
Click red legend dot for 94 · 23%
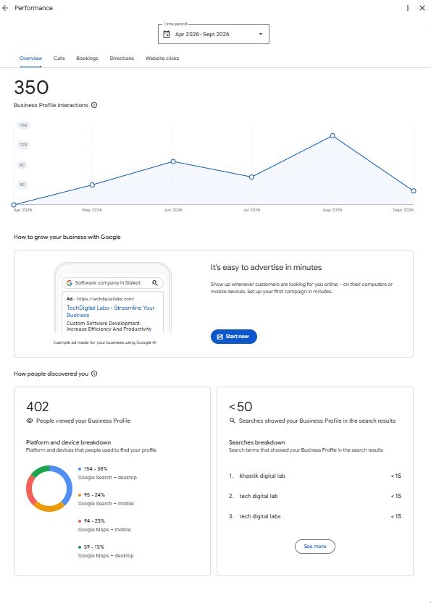pos(80,521)
